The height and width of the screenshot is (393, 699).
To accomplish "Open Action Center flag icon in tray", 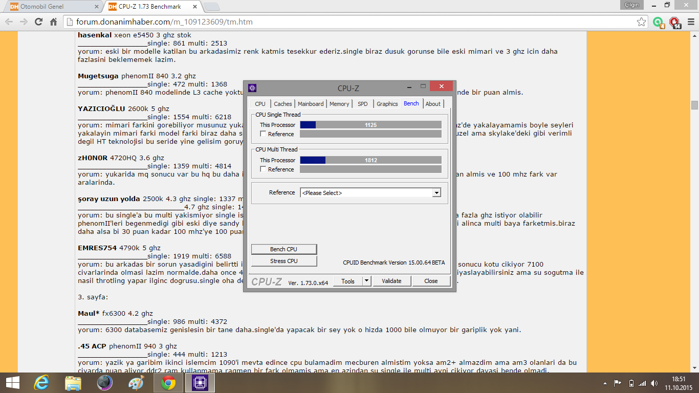I will [x=618, y=383].
